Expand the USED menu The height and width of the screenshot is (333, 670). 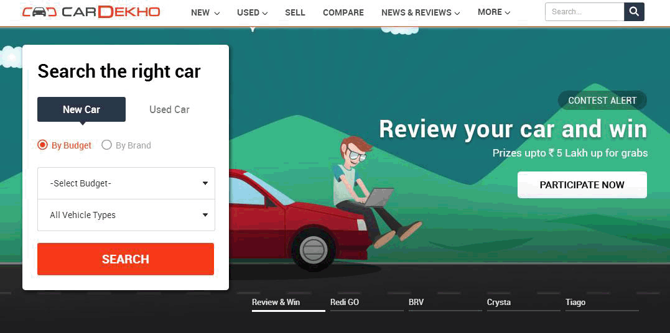pos(253,13)
